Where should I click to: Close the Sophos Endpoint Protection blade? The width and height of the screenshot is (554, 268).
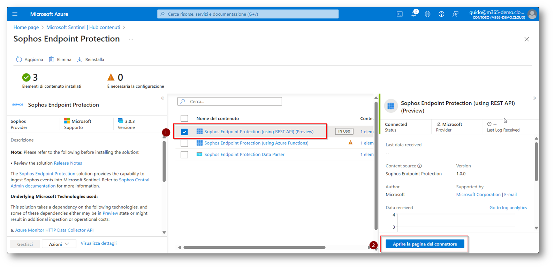(x=526, y=39)
